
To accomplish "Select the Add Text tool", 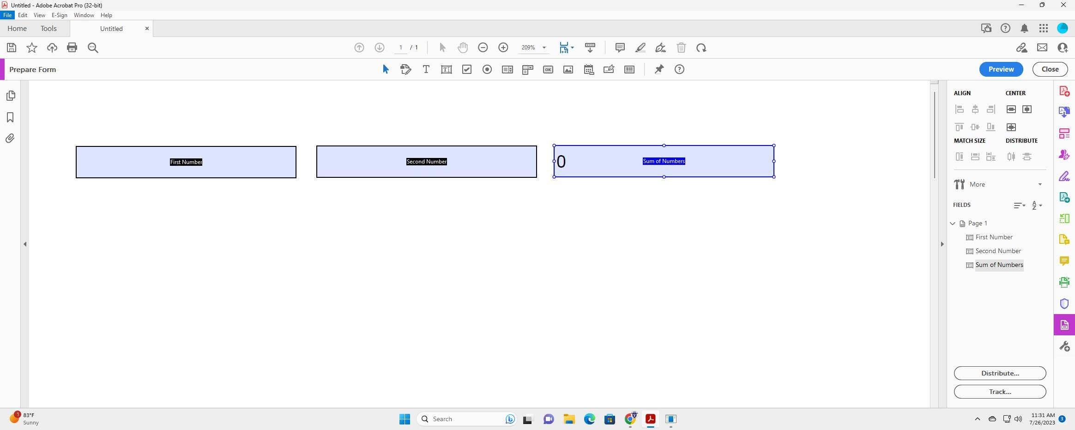I will click(426, 69).
